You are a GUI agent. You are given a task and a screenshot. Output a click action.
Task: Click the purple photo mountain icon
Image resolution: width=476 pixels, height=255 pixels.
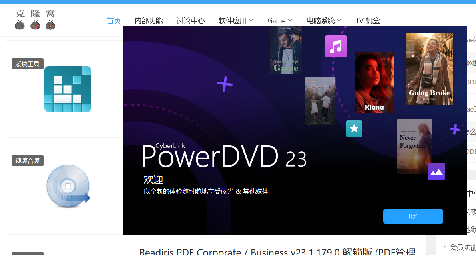coord(436,171)
